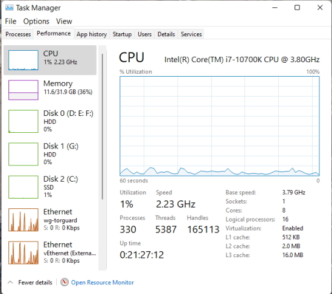Click the sidebar vertical scrollbar thumb
332x294 pixels.
pos(103,126)
